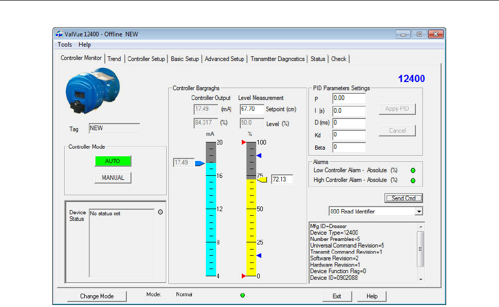Click the scroll up arrow in identifier output
Image resolution: width=499 pixels, height=307 pixels.
tap(421, 227)
